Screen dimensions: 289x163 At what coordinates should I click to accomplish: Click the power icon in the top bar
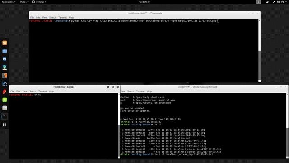coord(282,2)
